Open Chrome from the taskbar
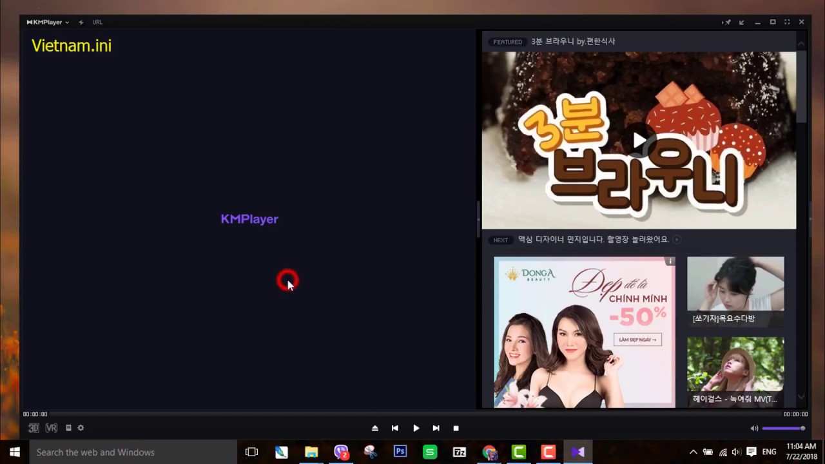825x464 pixels. (489, 452)
